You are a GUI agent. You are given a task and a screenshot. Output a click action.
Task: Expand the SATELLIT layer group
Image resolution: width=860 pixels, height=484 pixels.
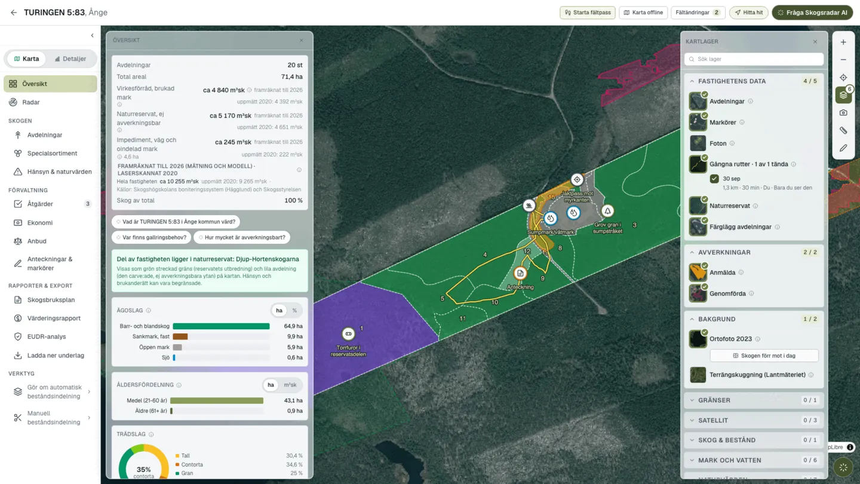coord(754,420)
